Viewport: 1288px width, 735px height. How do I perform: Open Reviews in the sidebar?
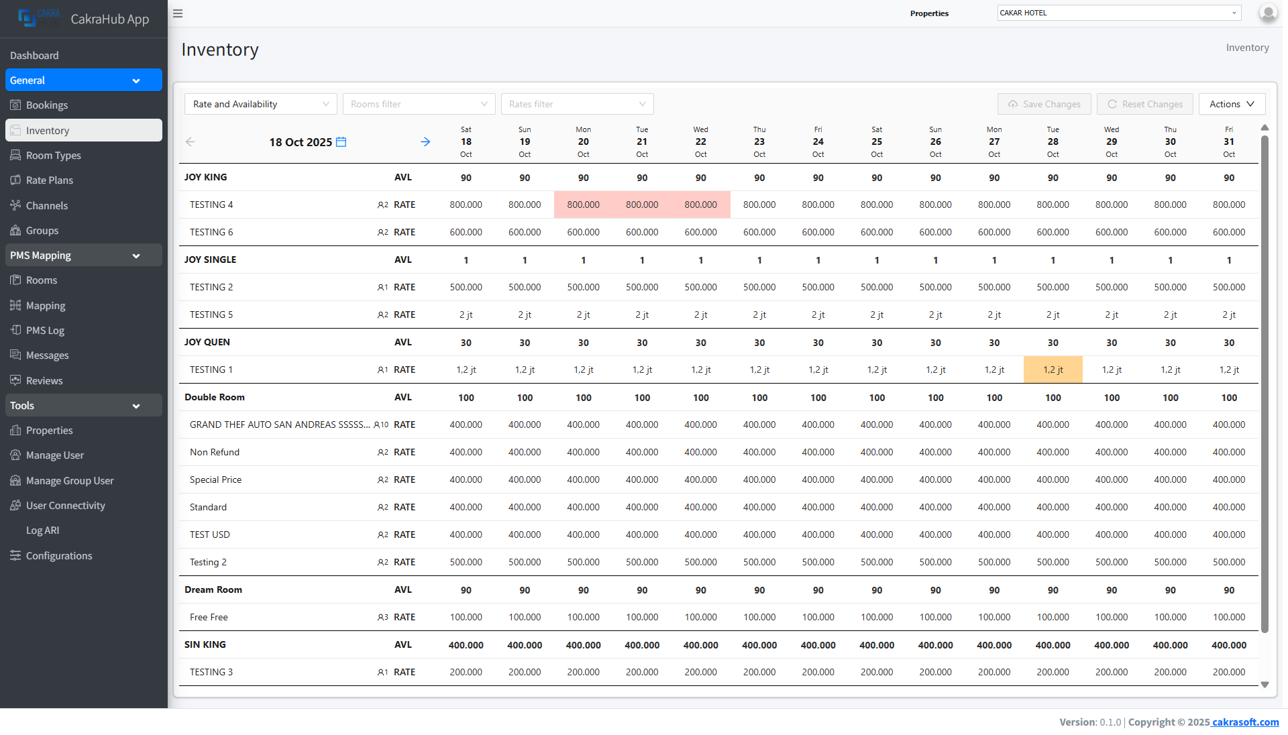[x=44, y=381]
